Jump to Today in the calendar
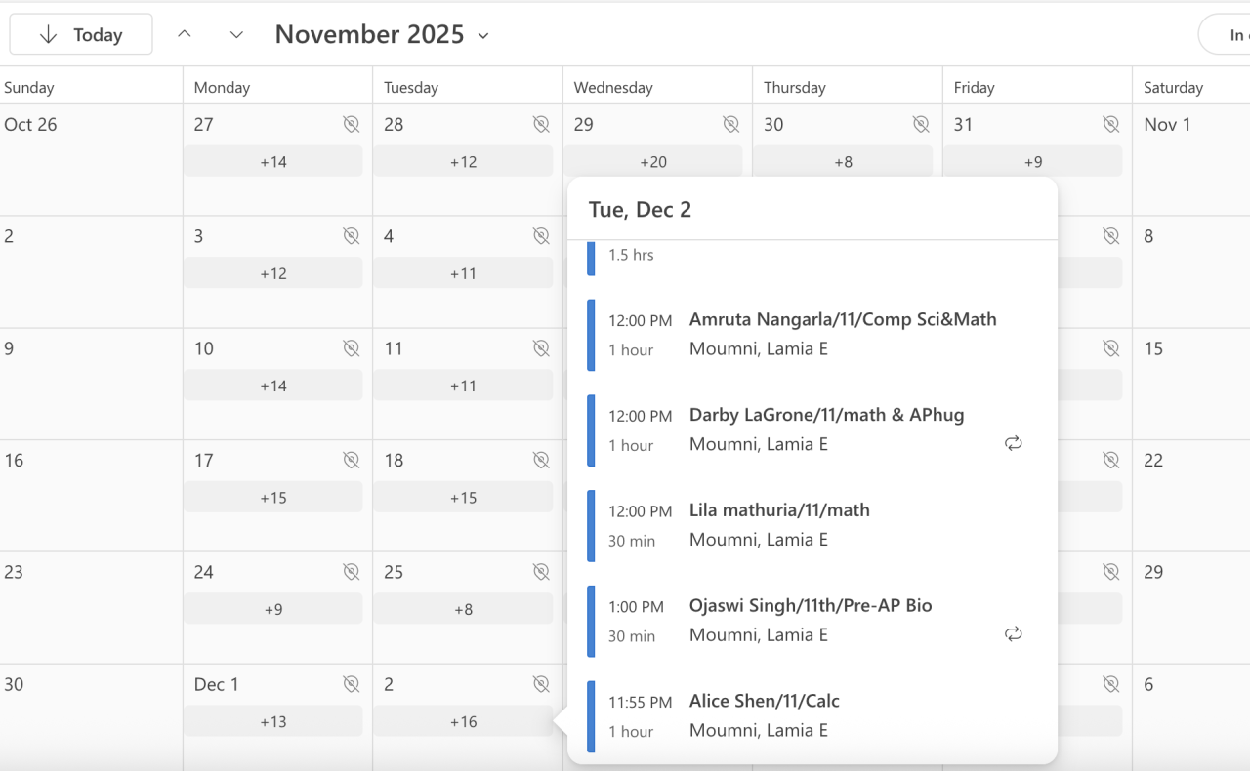 click(x=81, y=35)
